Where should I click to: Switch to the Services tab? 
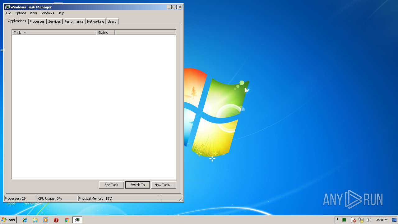(x=54, y=21)
